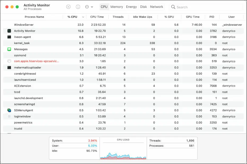Click the metermaticuploader process icon
Image resolution: width=247 pixels, height=164 pixels.
pos(9,67)
